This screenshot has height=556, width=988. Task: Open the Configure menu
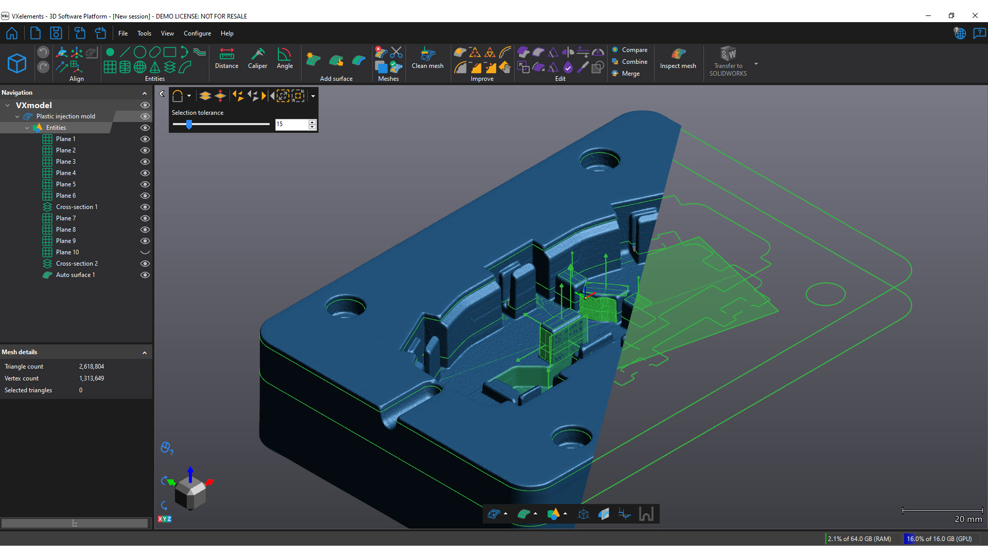[x=197, y=33]
